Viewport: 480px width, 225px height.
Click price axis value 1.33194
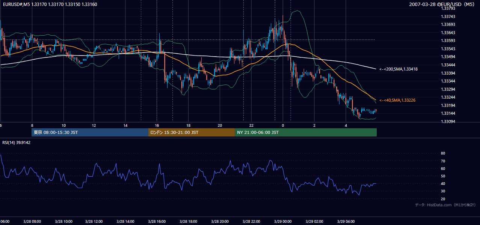448,105
